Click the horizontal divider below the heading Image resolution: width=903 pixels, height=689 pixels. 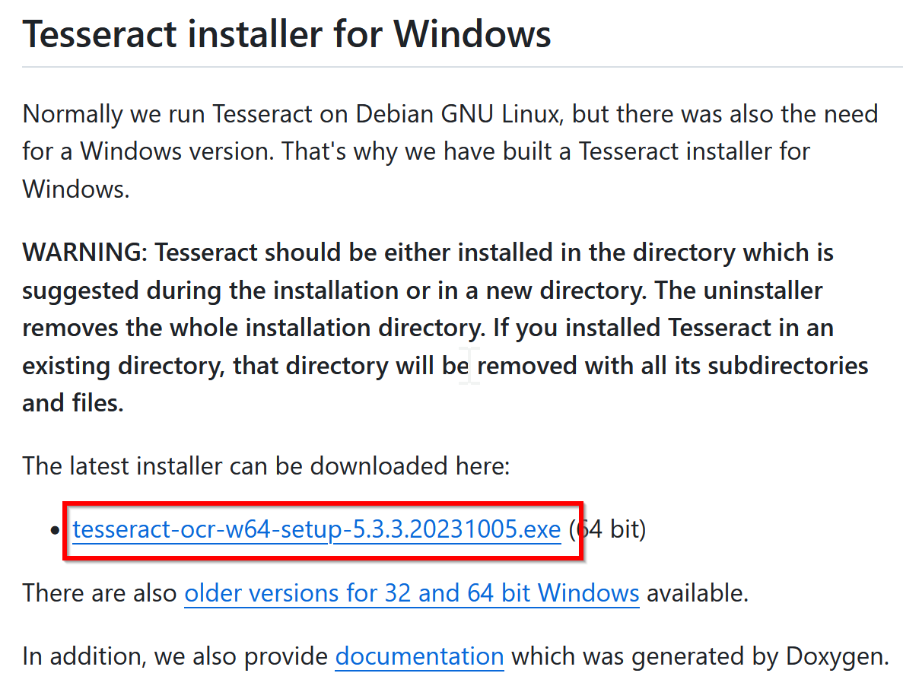click(463, 67)
